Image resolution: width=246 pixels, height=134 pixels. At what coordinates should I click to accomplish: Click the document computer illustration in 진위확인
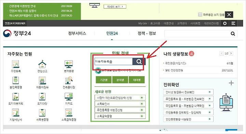226,103
